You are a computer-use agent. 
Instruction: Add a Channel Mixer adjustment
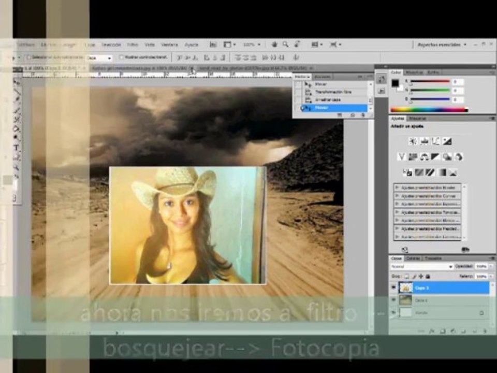pos(458,156)
